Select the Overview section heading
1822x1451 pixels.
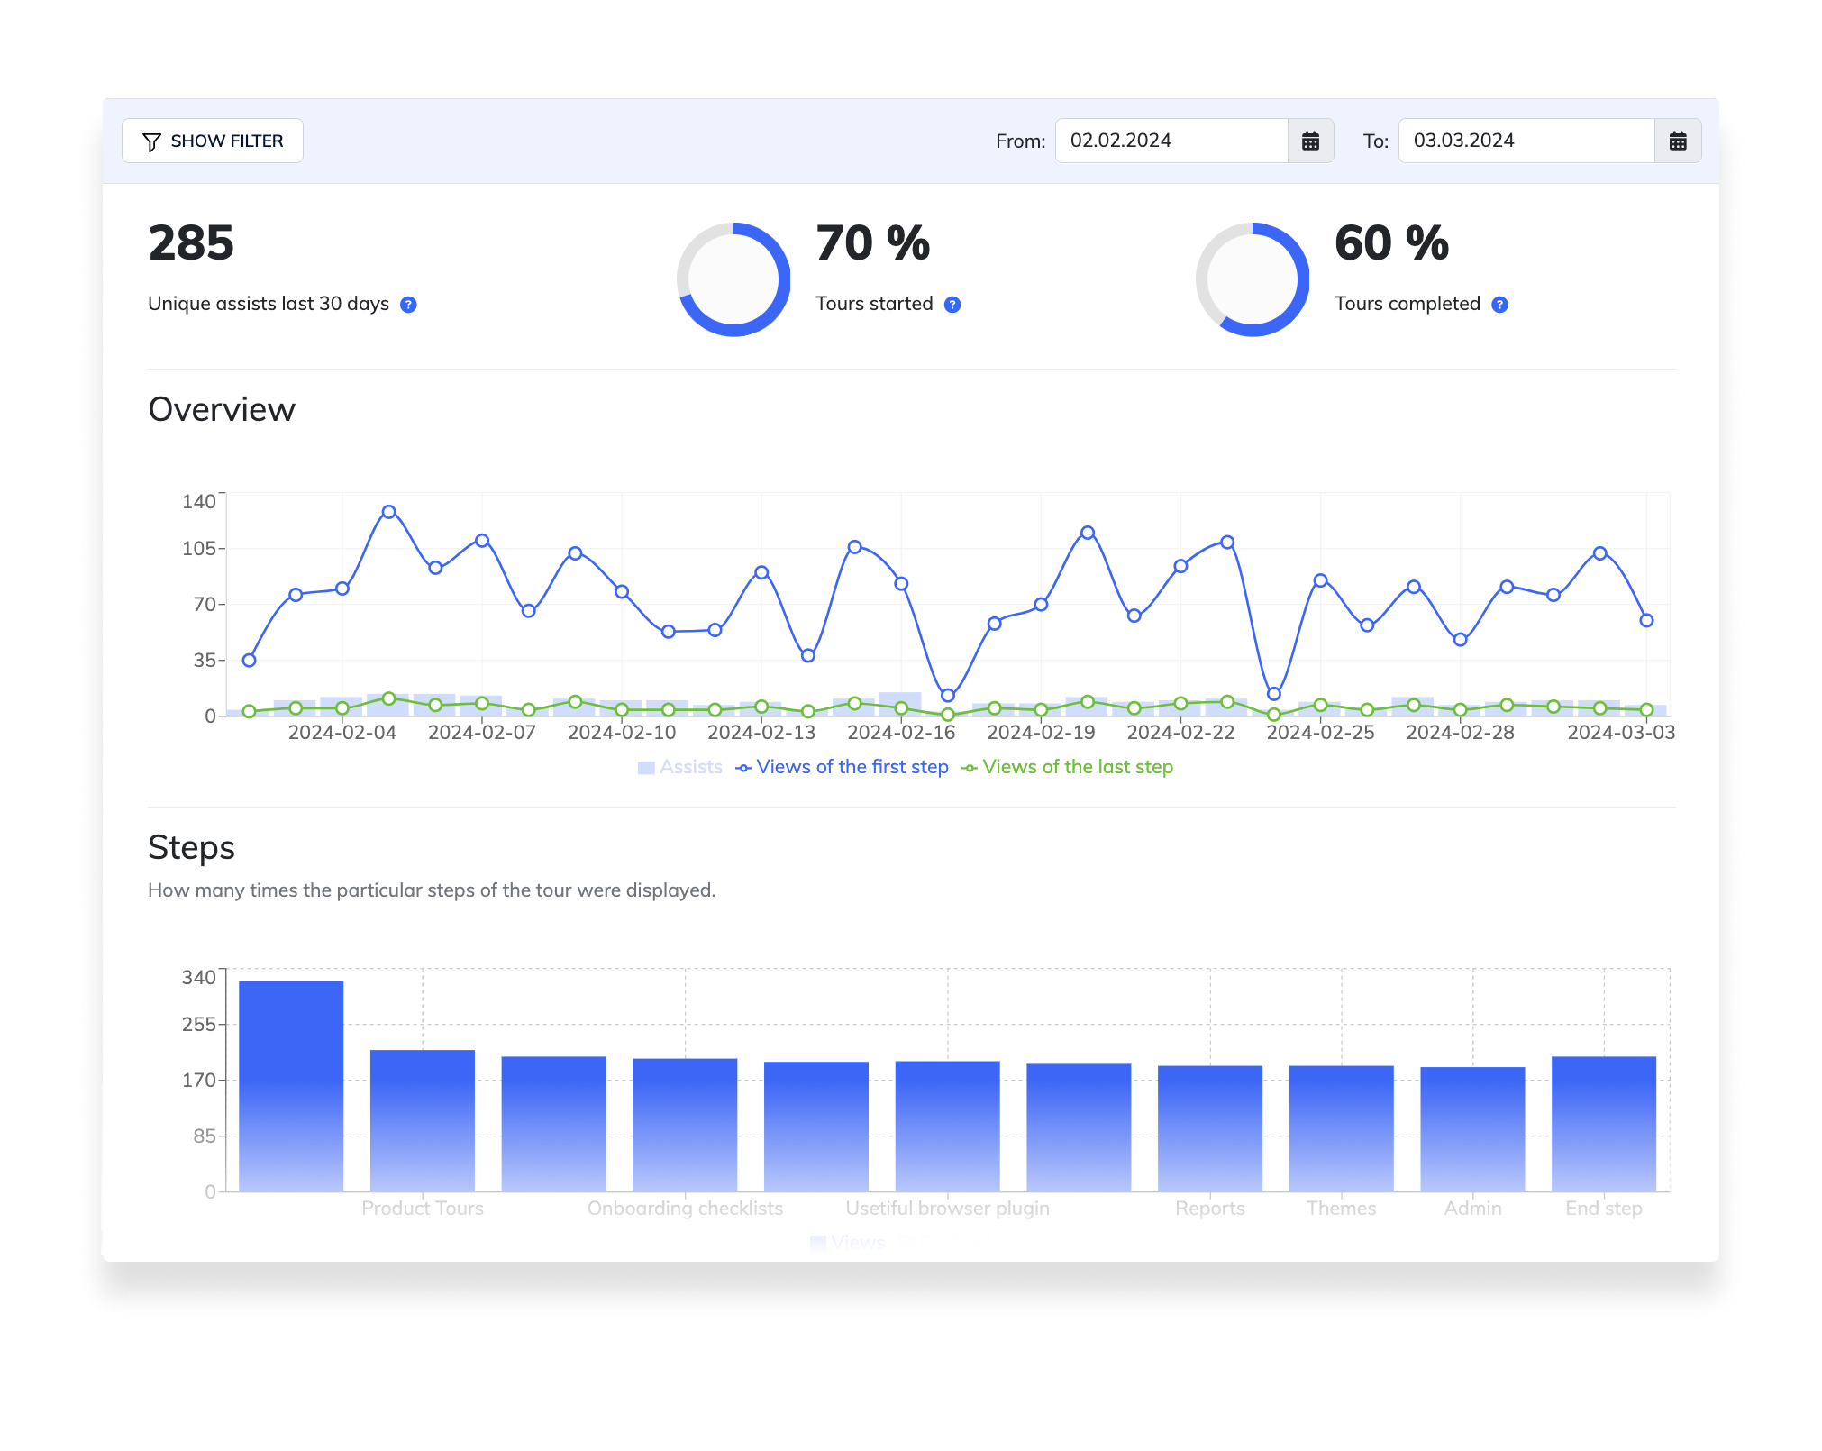221,408
